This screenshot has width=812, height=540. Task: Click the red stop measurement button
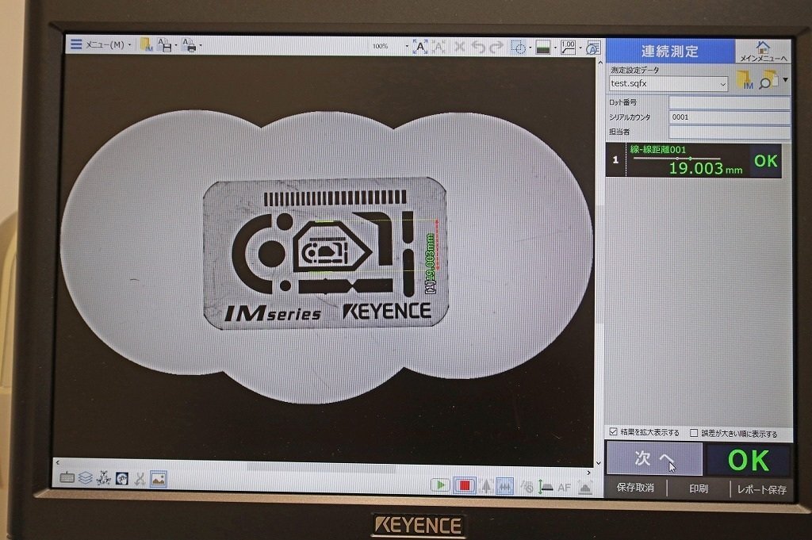tap(464, 485)
